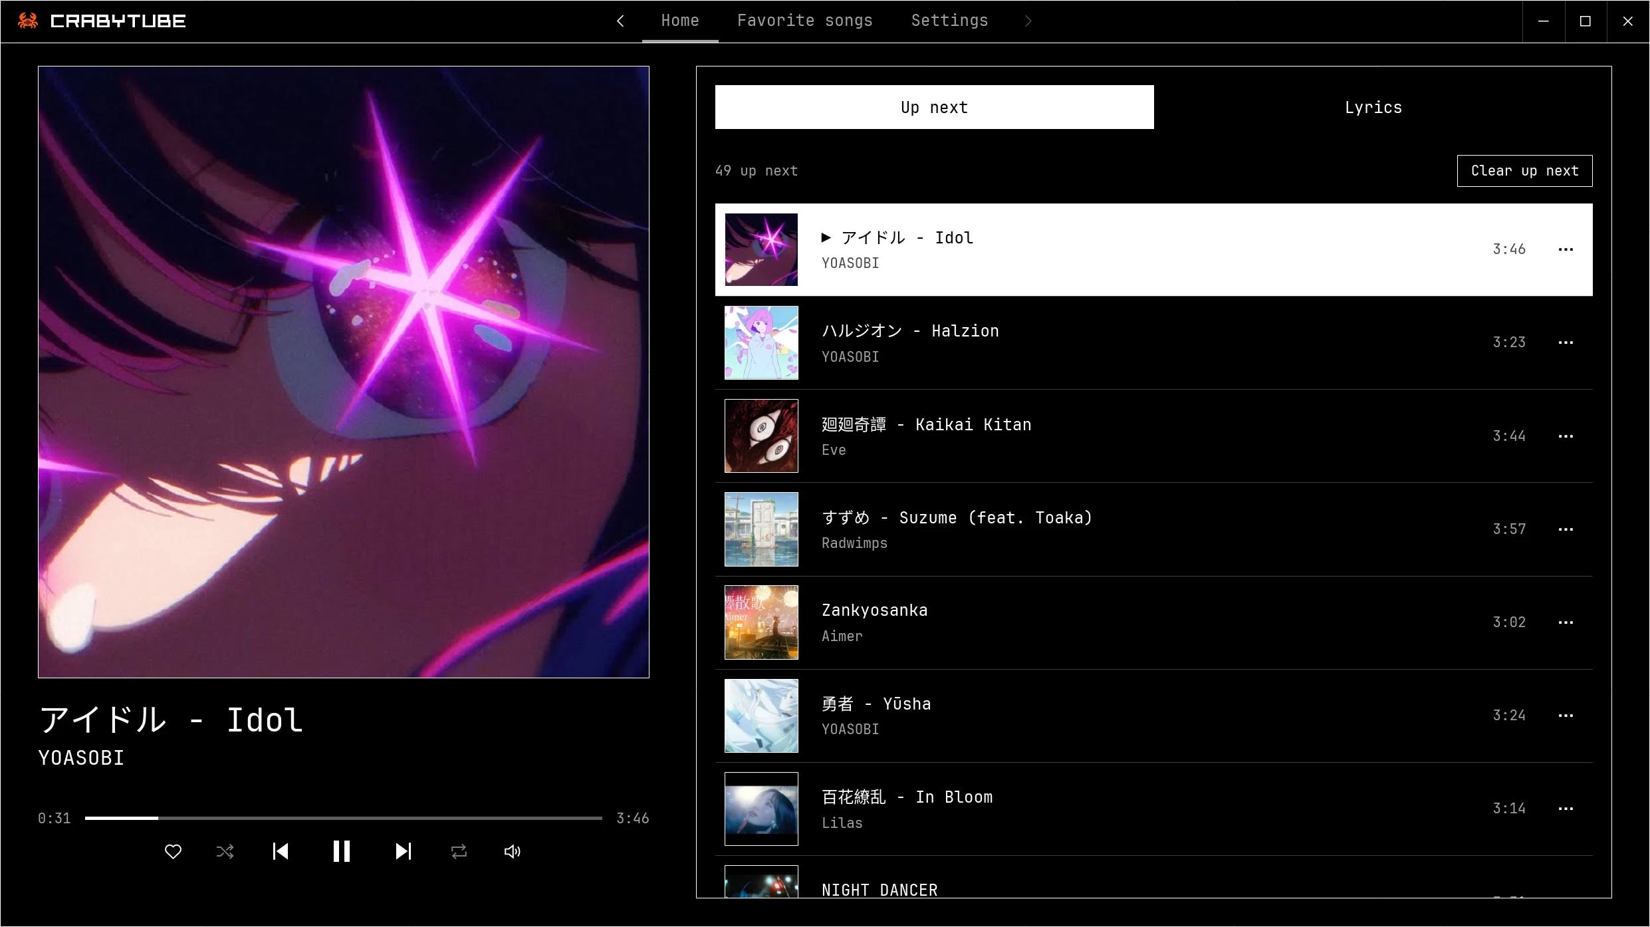Viewport: 1650px width, 927px height.
Task: Select the 勇者 - Yūsha song title
Action: 876,704
